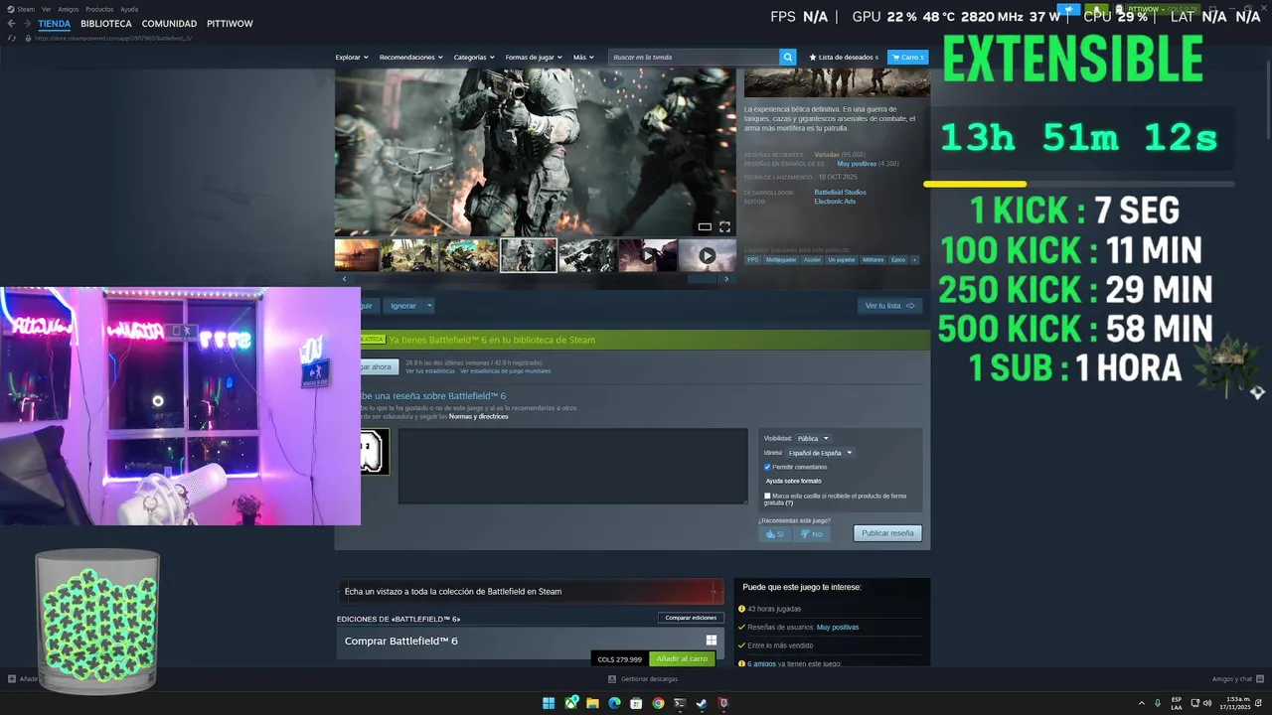Click the Windows platform icon in purchase box

pos(712,641)
